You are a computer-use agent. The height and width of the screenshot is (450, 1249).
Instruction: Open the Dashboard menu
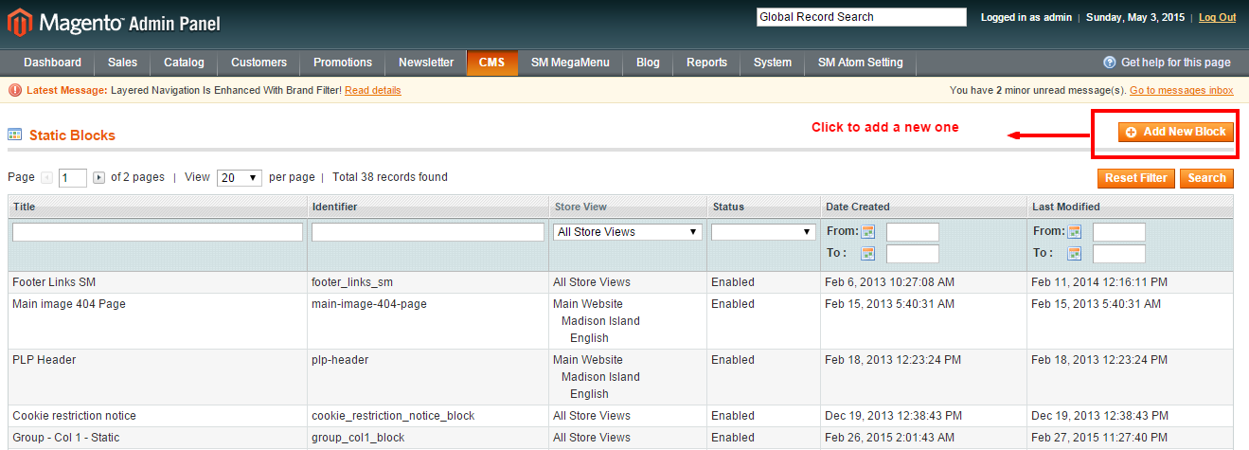pos(52,63)
